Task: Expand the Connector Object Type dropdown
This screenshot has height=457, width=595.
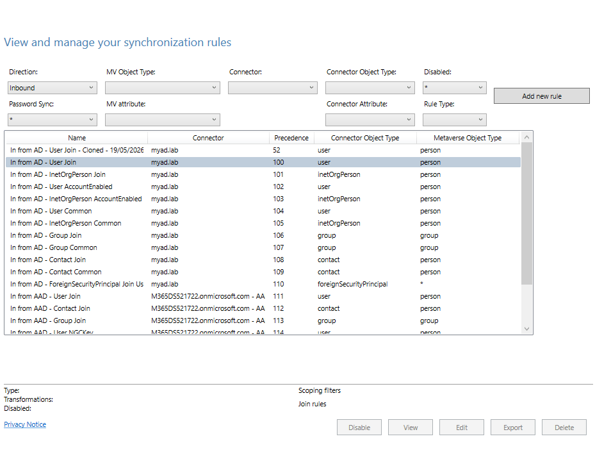Action: point(370,88)
